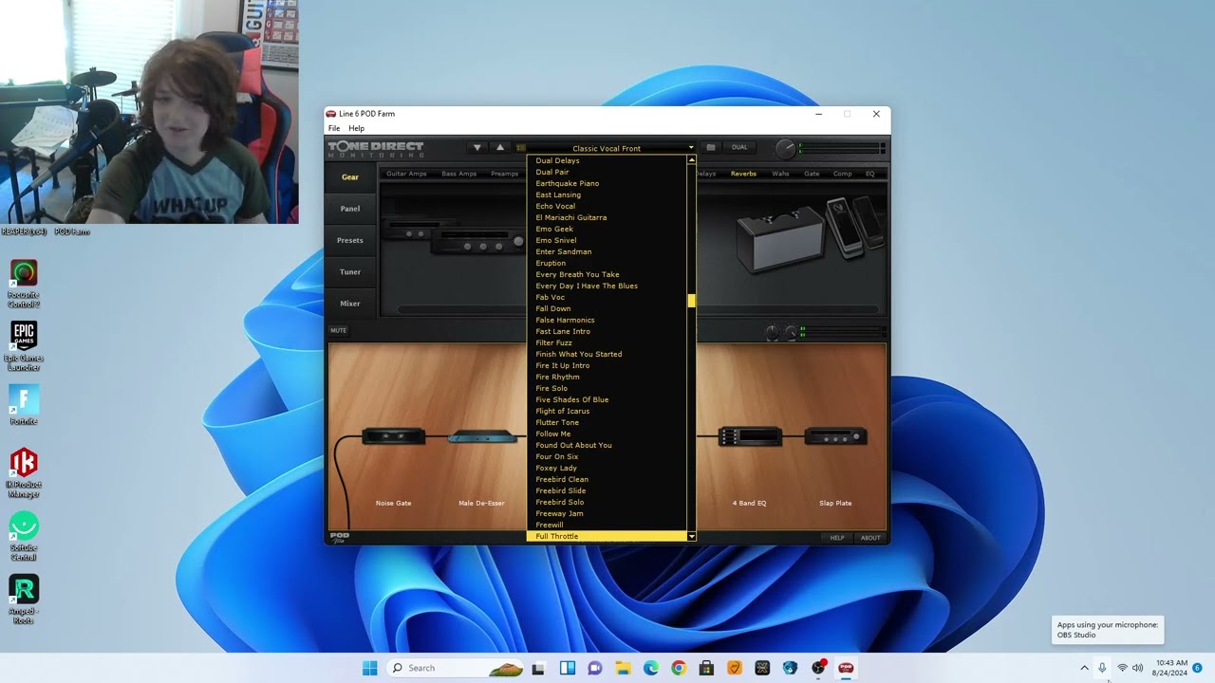Switch to the Gear view
Viewport: 1215px width, 683px height.
pyautogui.click(x=350, y=177)
